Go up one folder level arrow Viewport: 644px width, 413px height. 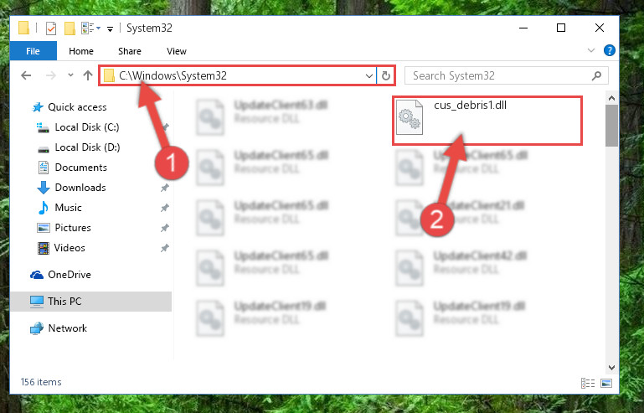[87, 75]
